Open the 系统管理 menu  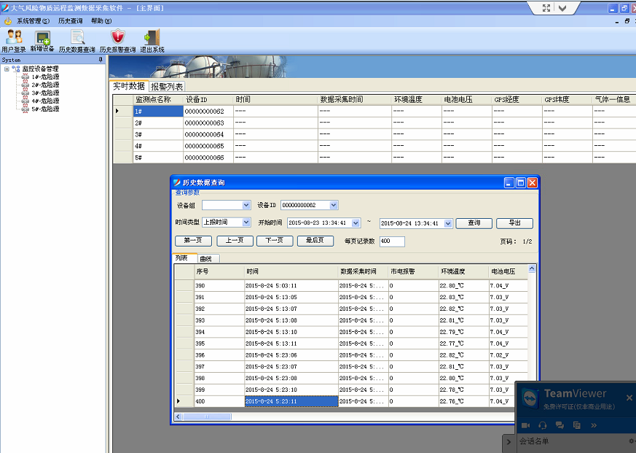point(28,21)
